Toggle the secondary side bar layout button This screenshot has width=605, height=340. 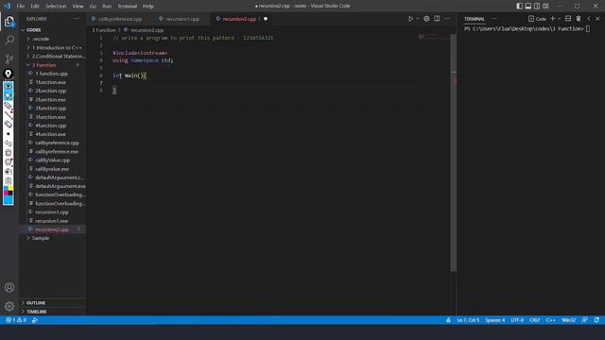(537, 7)
